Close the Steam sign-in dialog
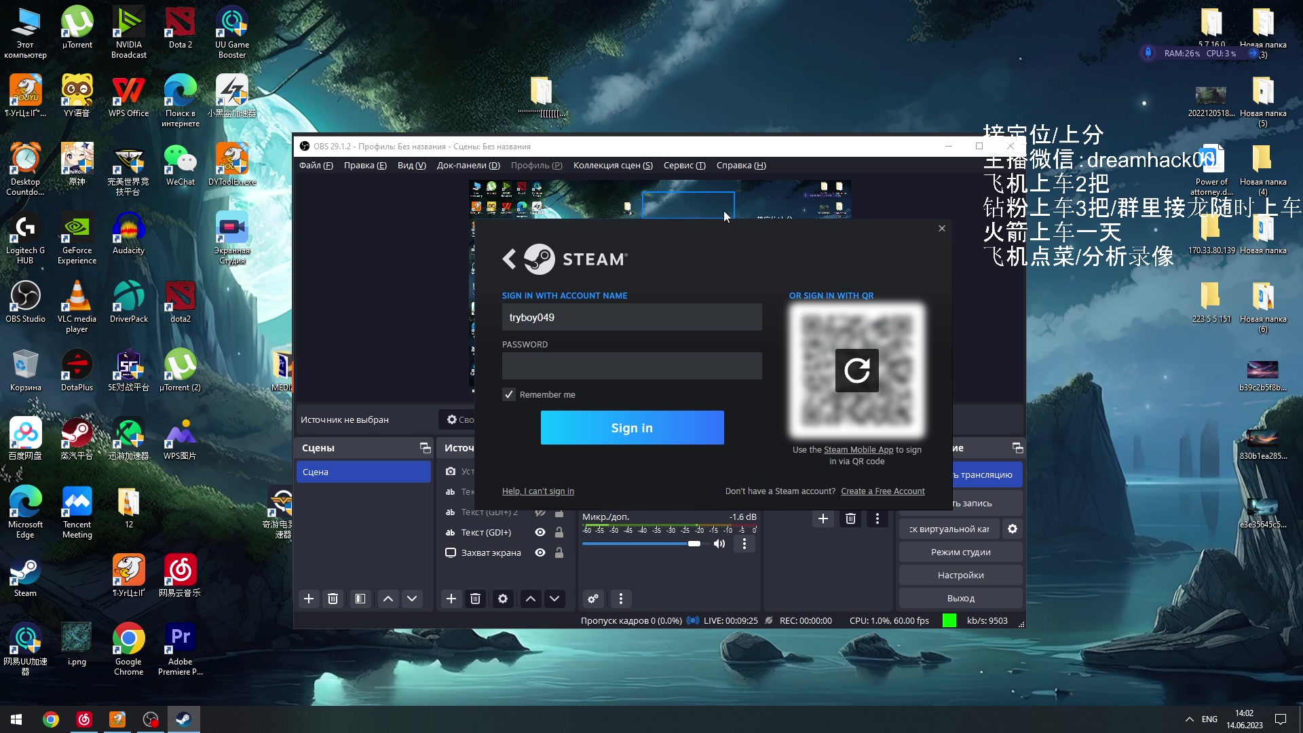Screen dimensions: 1303x733 [942, 229]
